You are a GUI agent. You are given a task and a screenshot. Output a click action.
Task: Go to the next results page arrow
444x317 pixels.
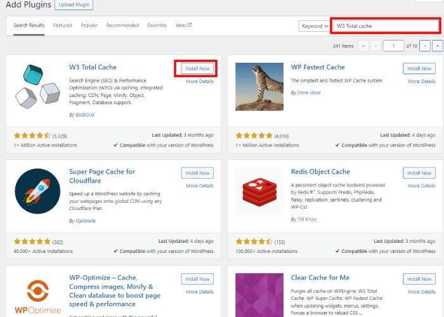tap(425, 46)
